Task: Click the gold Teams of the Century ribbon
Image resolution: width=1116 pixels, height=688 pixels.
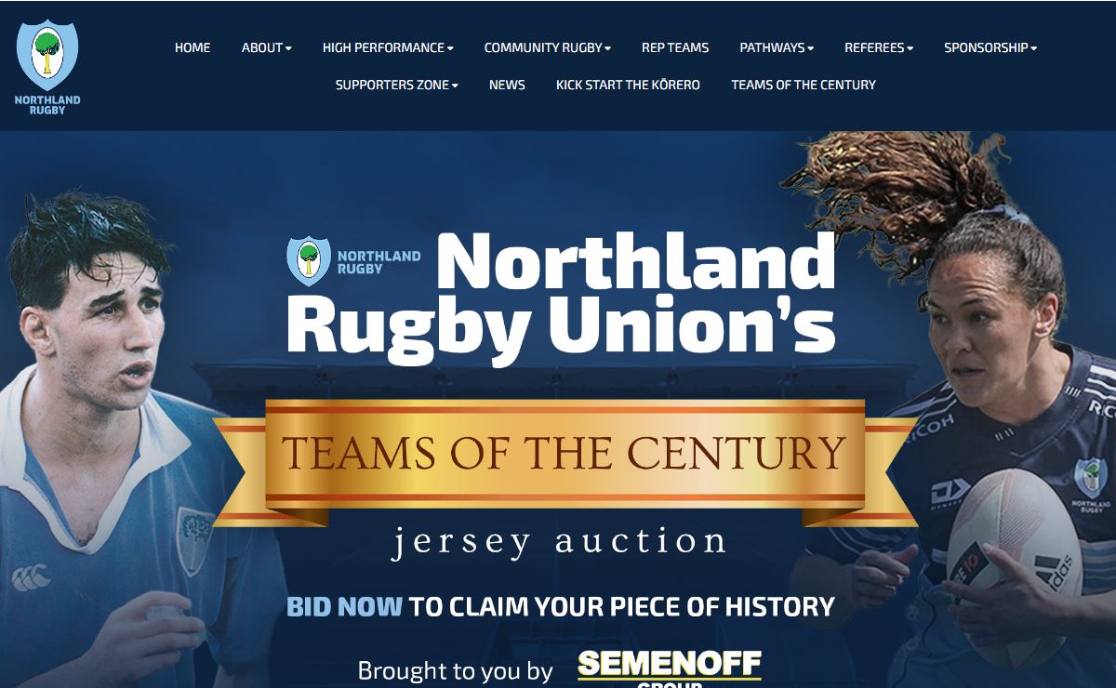Action: tap(565, 456)
